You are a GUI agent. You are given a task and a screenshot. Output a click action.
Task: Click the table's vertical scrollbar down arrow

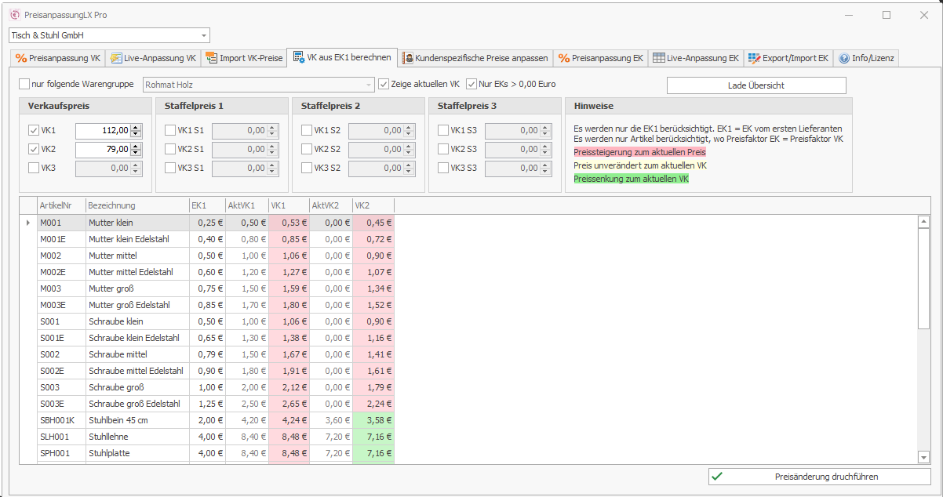[923, 457]
